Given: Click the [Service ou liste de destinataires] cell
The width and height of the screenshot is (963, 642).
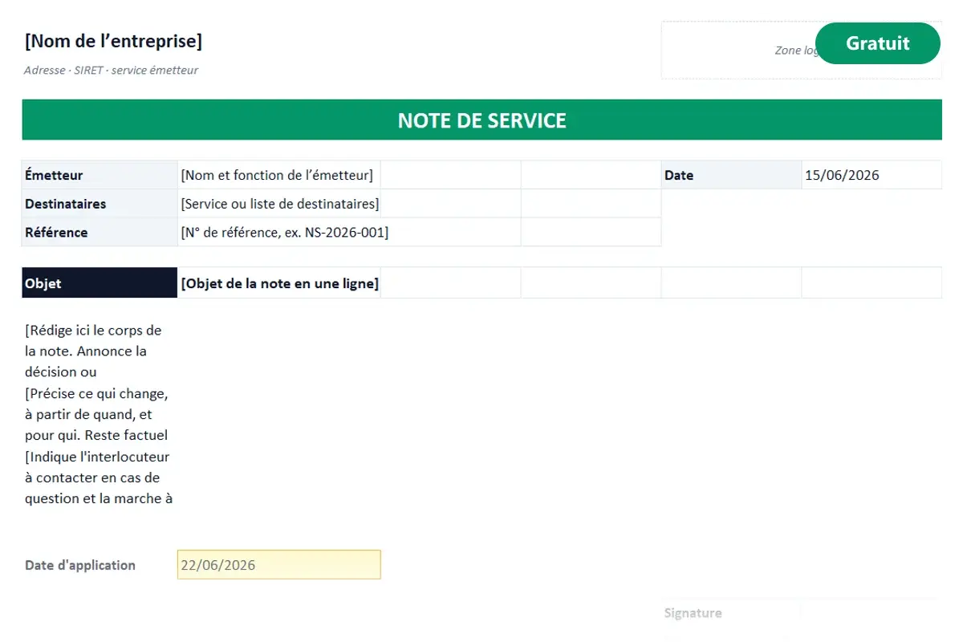Looking at the screenshot, I should 279,204.
